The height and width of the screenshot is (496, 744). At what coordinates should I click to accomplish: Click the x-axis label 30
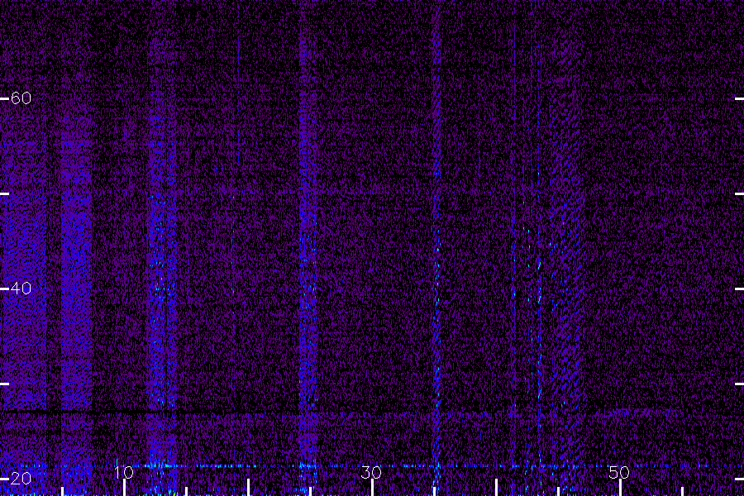371,472
